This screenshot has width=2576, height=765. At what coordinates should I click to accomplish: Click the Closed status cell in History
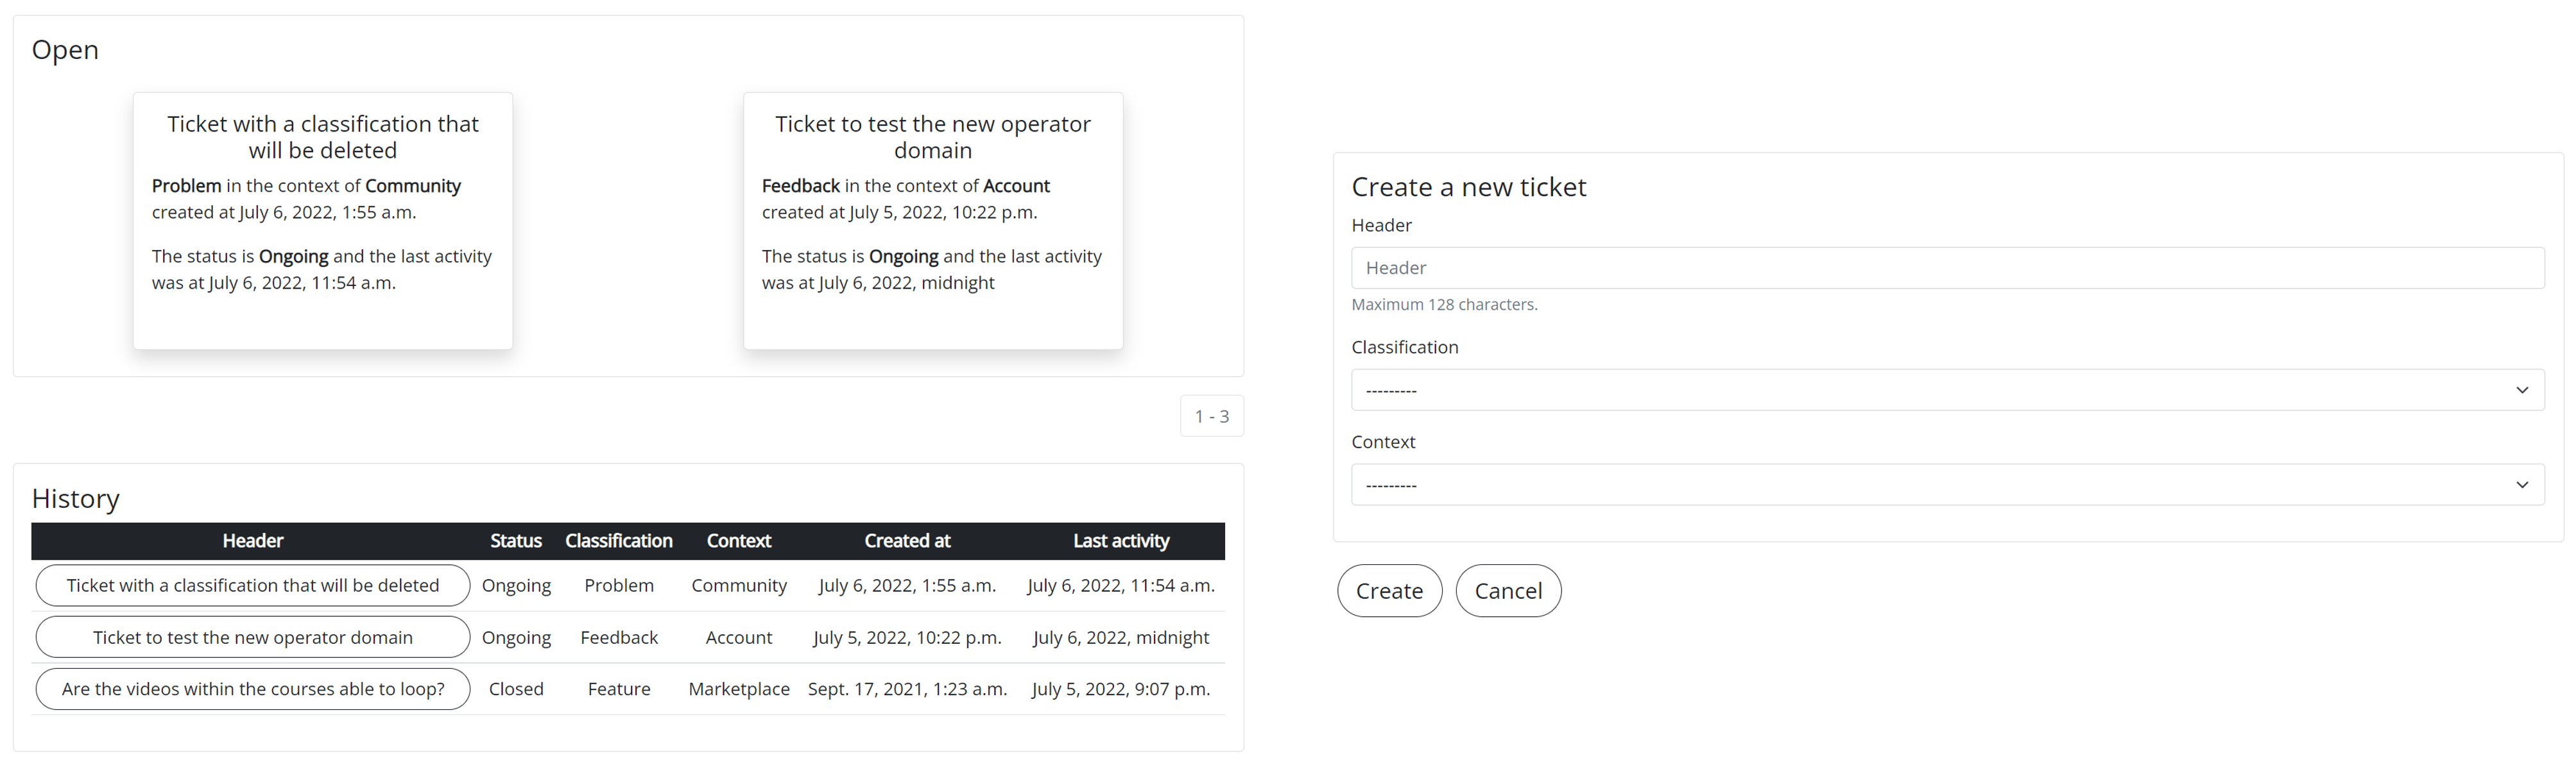516,689
